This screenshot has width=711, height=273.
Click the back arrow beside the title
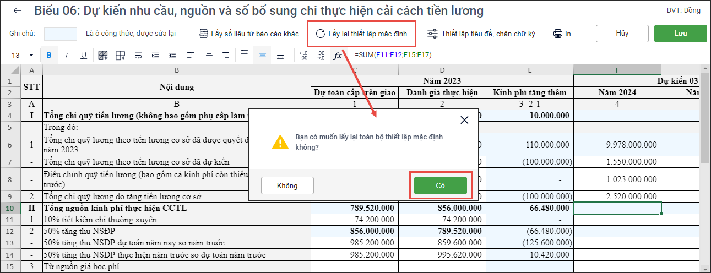18,10
